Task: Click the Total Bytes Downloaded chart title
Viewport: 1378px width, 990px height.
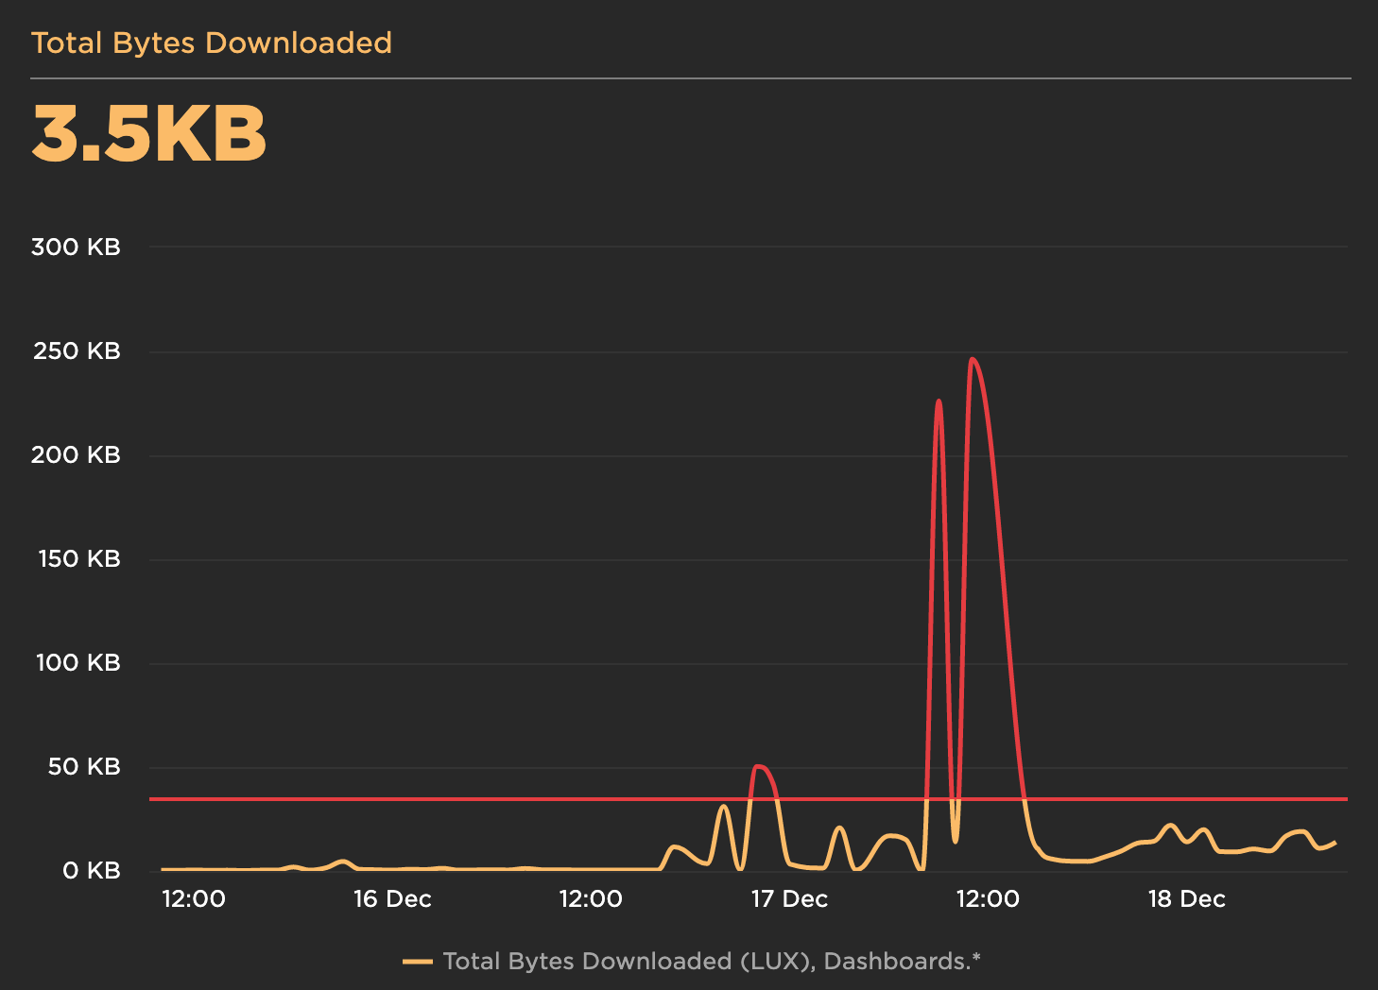Action: [212, 43]
